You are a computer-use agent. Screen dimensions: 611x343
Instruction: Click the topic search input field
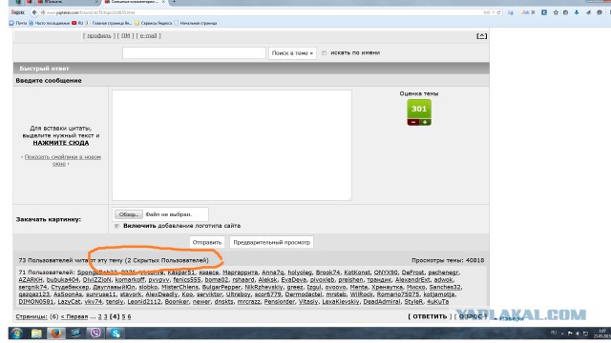pos(194,53)
